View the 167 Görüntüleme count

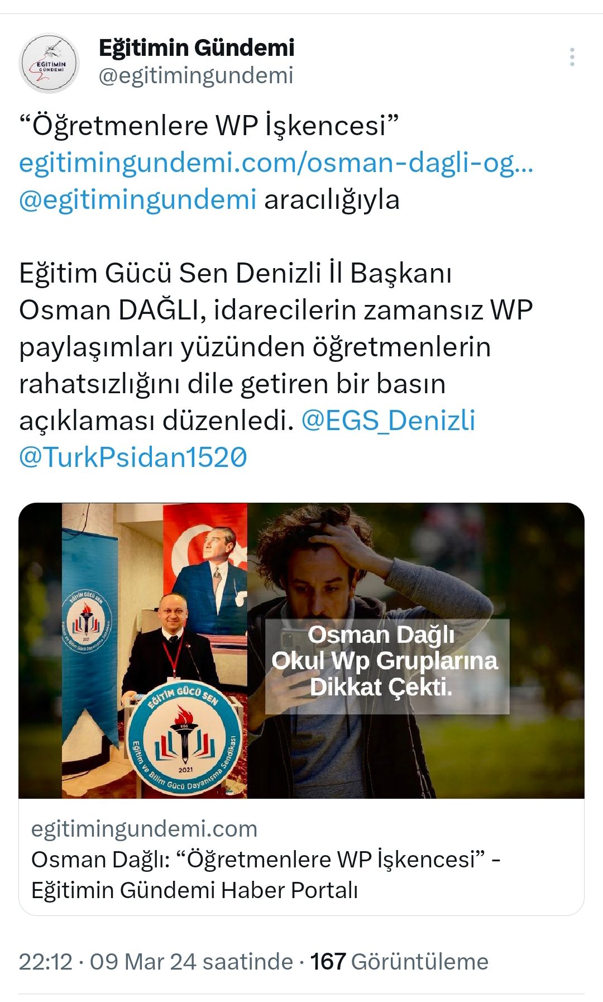(399, 962)
